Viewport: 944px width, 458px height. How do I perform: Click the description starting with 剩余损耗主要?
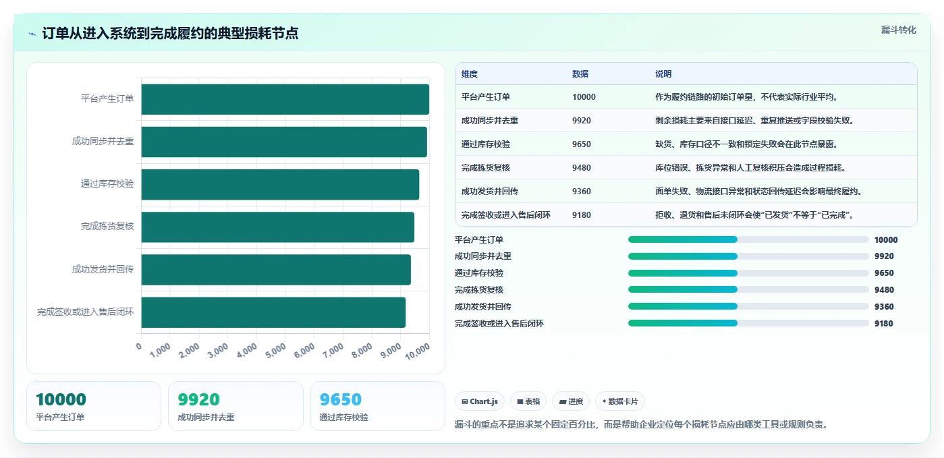click(754, 121)
